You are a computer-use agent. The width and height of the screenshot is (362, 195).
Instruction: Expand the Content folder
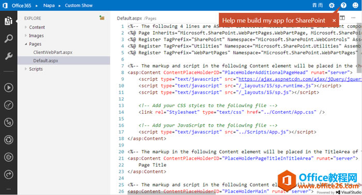pos(37,27)
